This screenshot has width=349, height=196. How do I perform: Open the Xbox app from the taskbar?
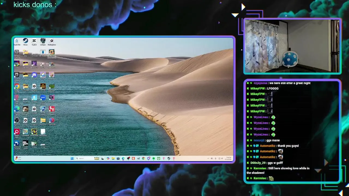159,158
